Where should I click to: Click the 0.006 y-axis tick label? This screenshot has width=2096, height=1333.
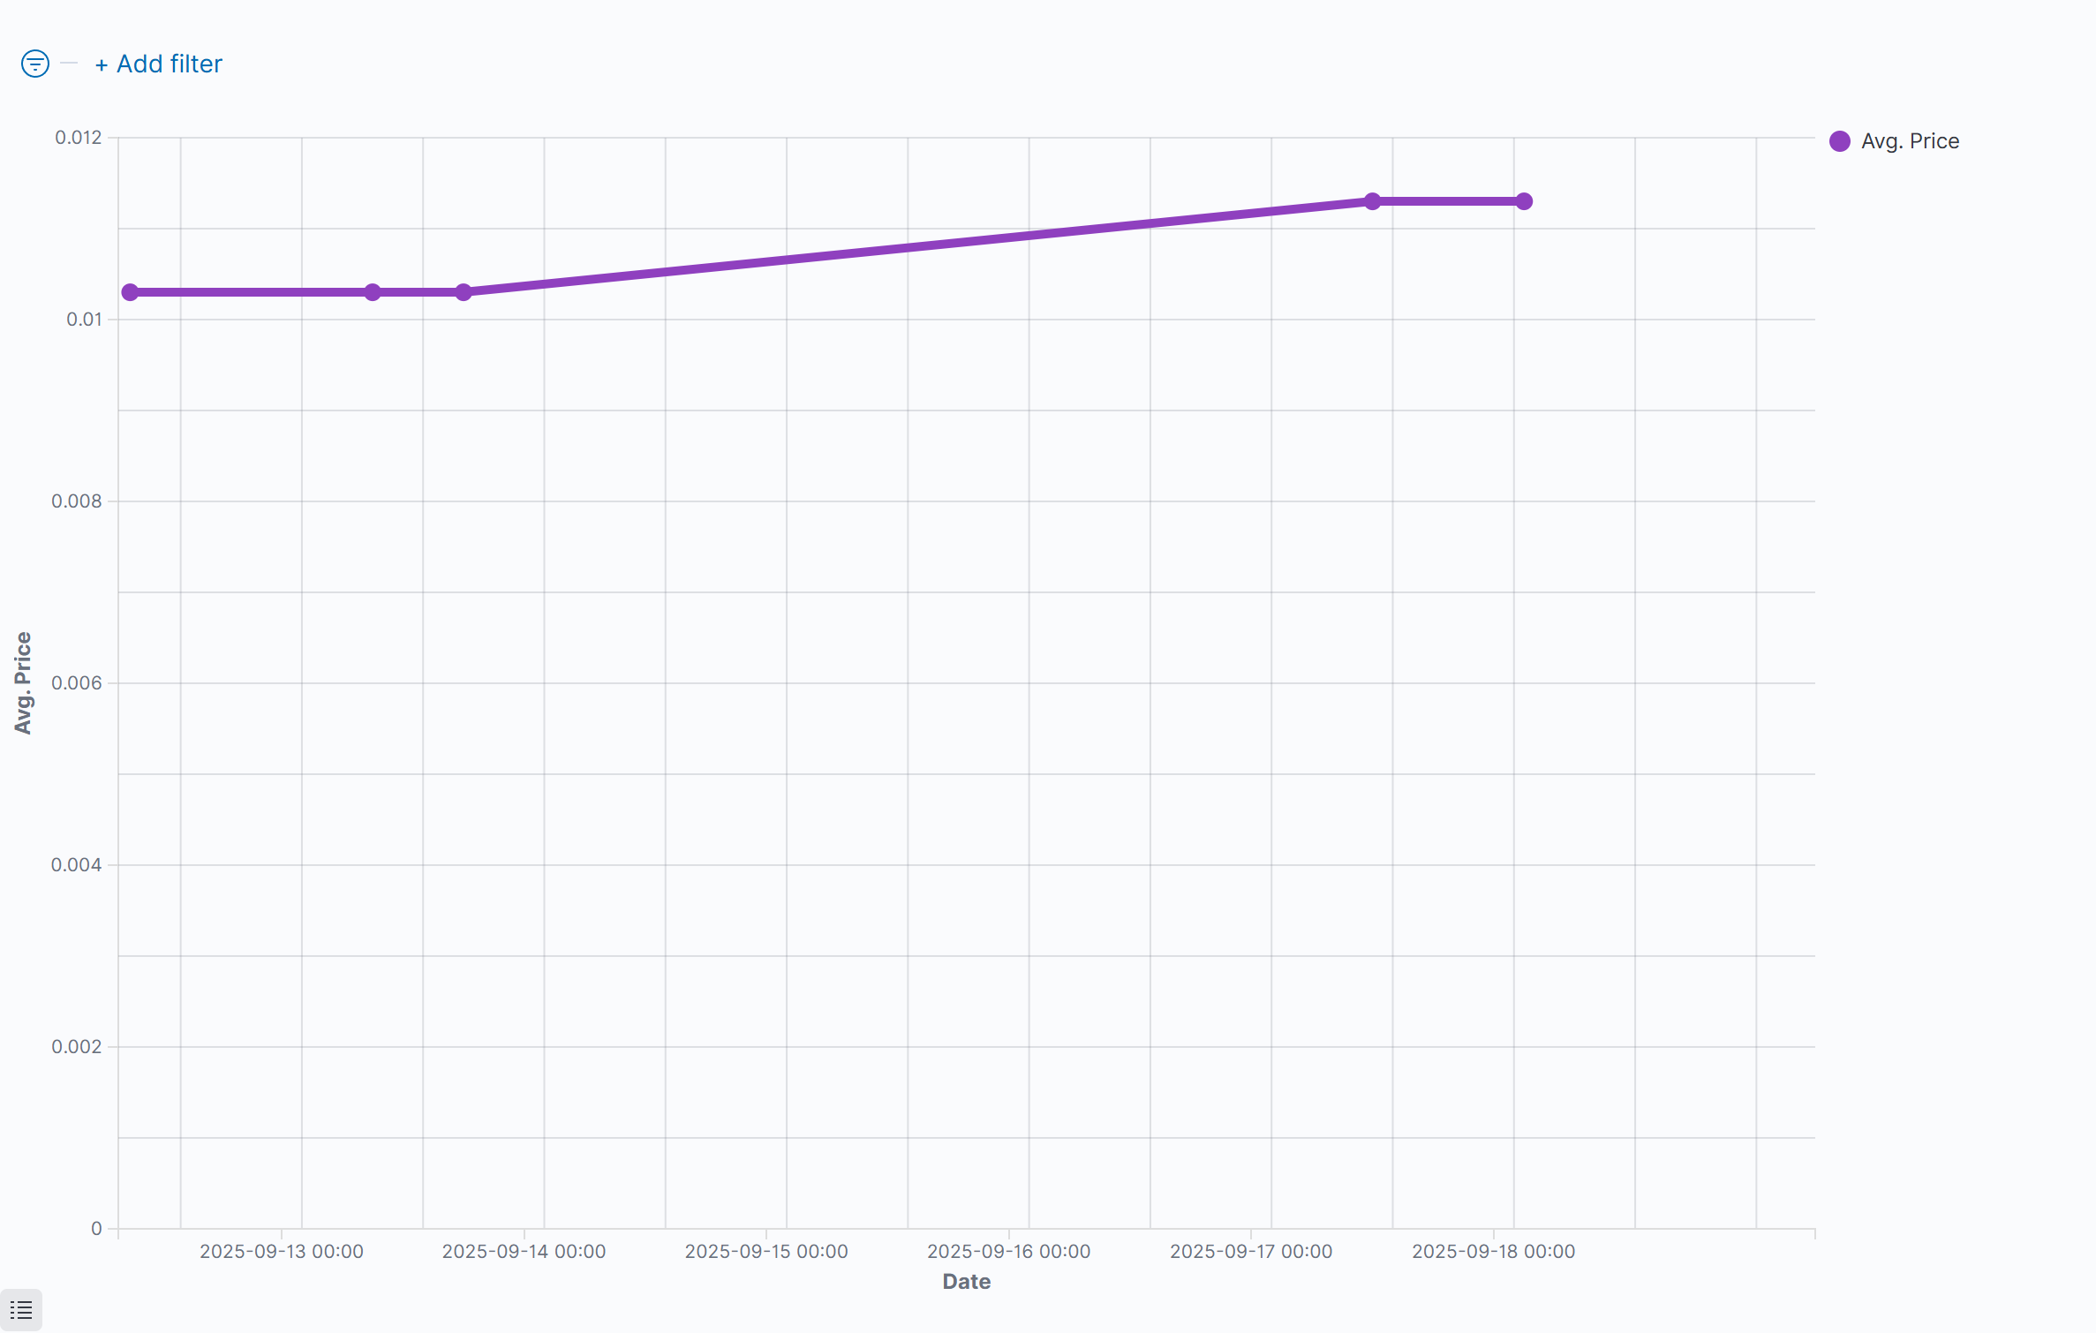[77, 682]
